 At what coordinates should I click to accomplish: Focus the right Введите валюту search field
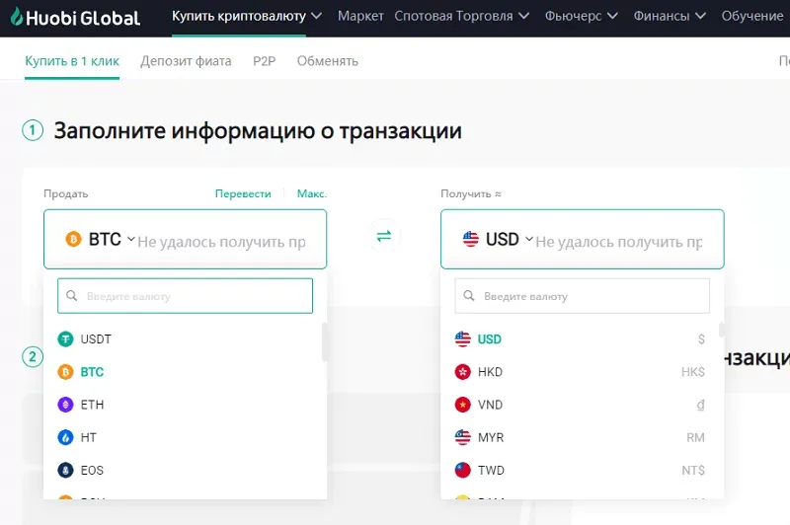click(x=582, y=296)
